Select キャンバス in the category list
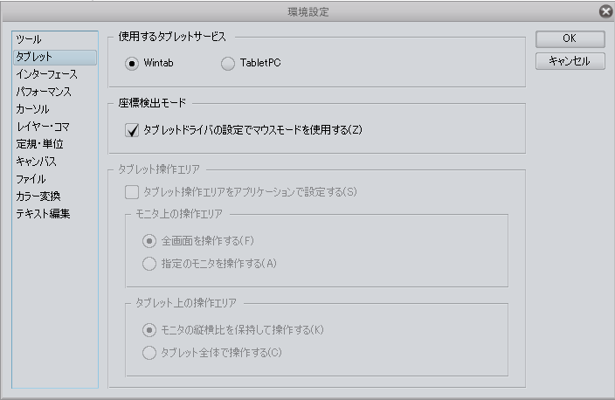 click(36, 162)
